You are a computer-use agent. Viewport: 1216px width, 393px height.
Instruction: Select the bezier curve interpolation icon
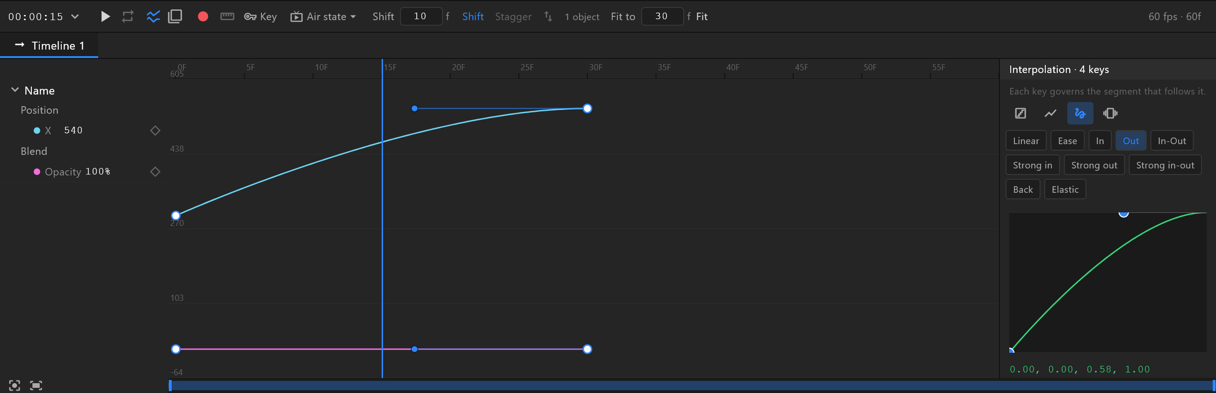pyautogui.click(x=1080, y=113)
